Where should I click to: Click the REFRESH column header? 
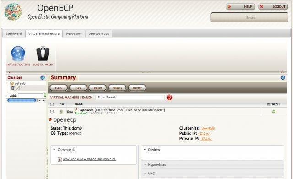click(273, 104)
